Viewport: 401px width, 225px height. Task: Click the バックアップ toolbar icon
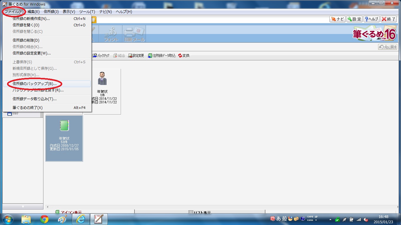point(101,55)
